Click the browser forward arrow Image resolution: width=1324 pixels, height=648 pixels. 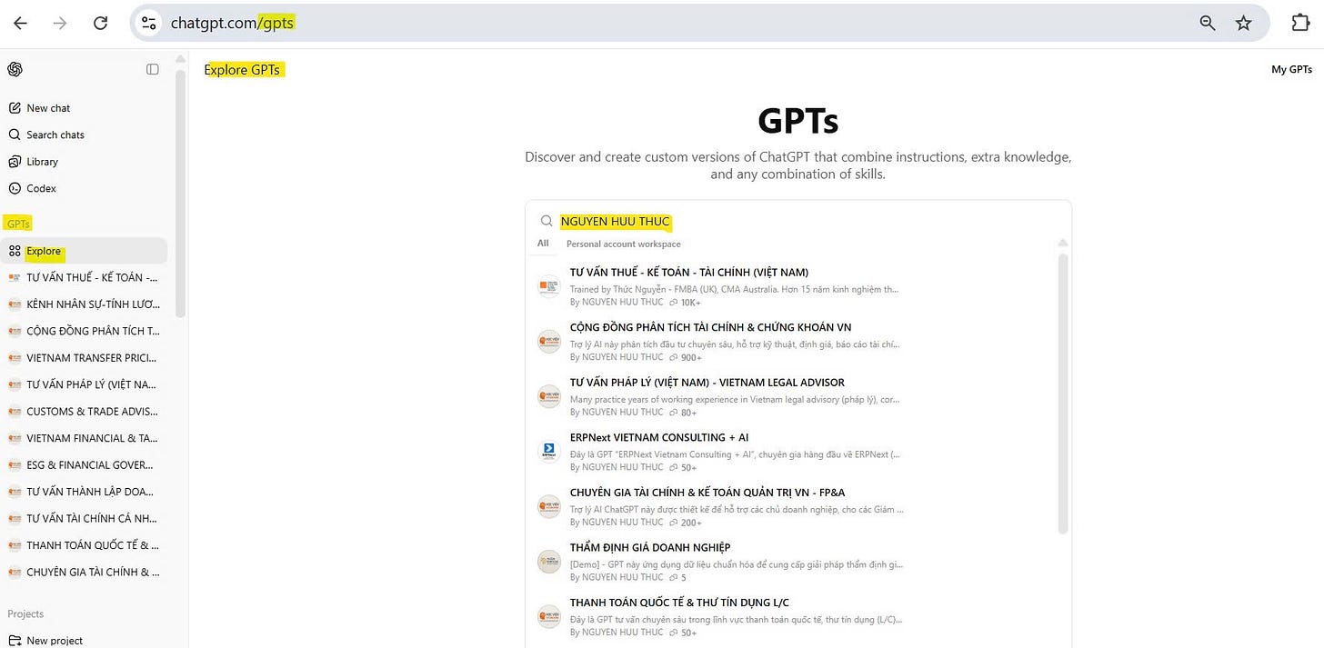[60, 24]
